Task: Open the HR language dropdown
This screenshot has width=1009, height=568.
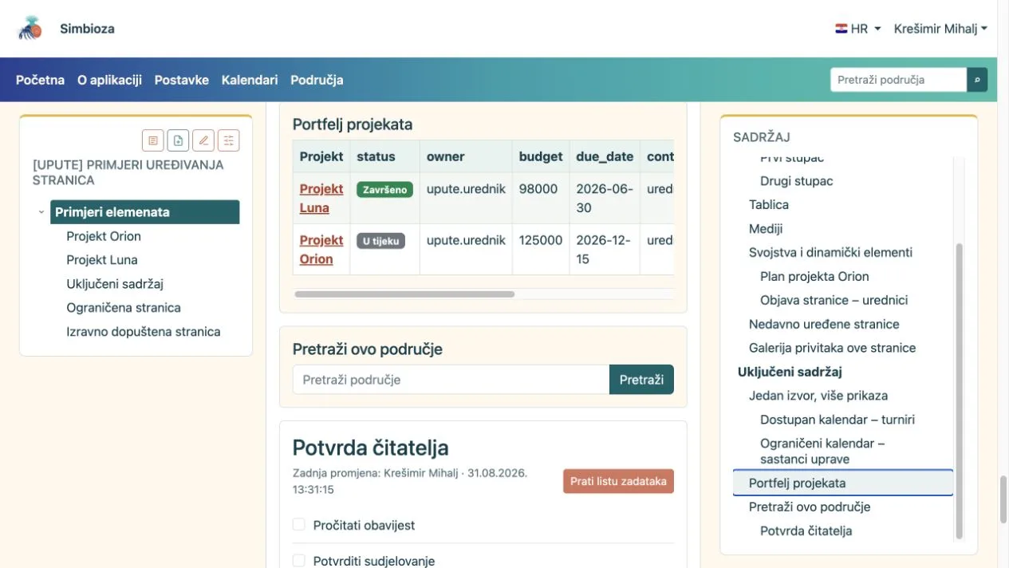Action: pyautogui.click(x=858, y=29)
